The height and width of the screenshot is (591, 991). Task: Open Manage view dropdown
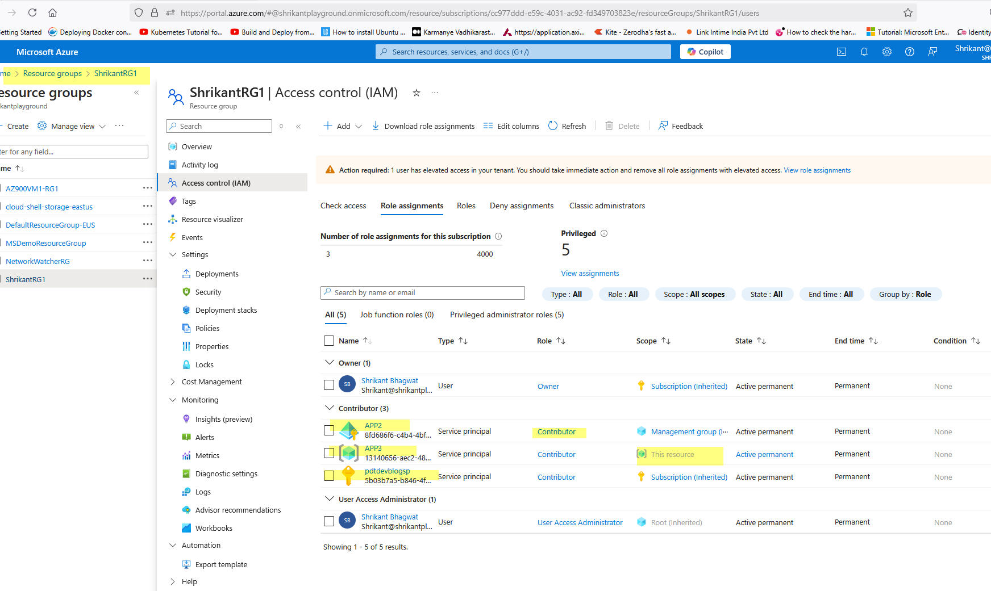click(x=72, y=126)
